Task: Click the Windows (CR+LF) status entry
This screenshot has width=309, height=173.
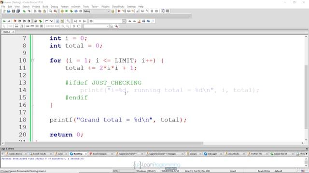Action: [x=146, y=171]
